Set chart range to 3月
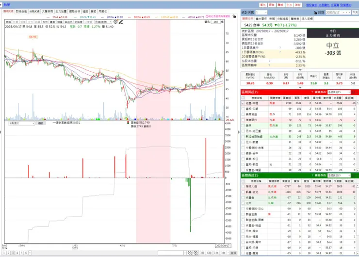Image resolution: width=359 pixels, height=257 pixels. pyautogui.click(x=202, y=253)
